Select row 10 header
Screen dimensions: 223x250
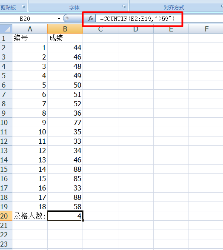[x=6, y=122]
